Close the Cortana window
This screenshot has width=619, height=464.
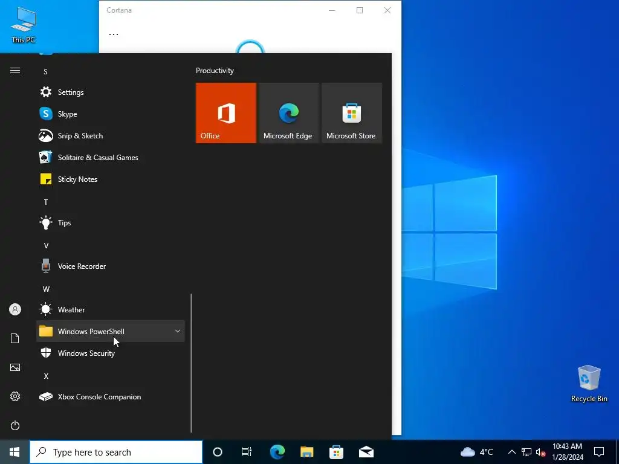tap(387, 10)
